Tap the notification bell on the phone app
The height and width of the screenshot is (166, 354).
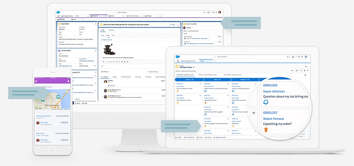click(68, 81)
